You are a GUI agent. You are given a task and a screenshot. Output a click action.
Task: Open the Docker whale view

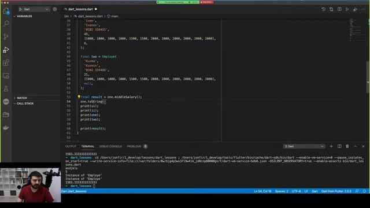6,128
